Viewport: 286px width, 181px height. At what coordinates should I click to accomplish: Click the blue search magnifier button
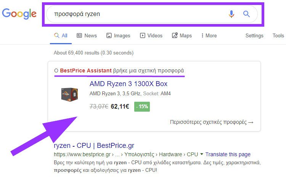pyautogui.click(x=246, y=14)
